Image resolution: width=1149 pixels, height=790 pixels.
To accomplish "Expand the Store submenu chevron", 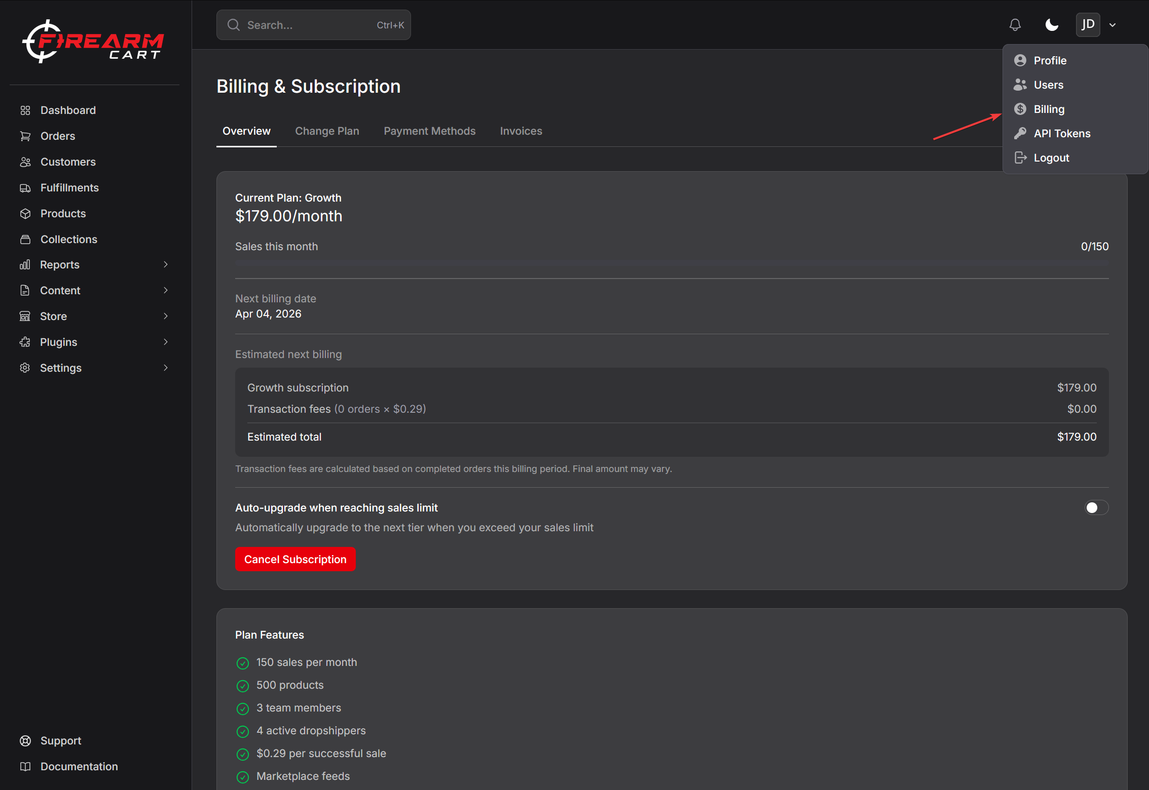I will tap(165, 317).
